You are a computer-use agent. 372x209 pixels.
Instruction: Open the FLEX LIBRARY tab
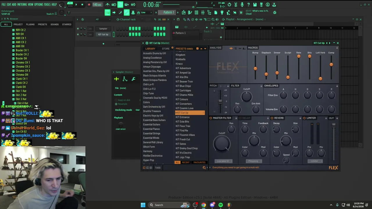[150, 49]
